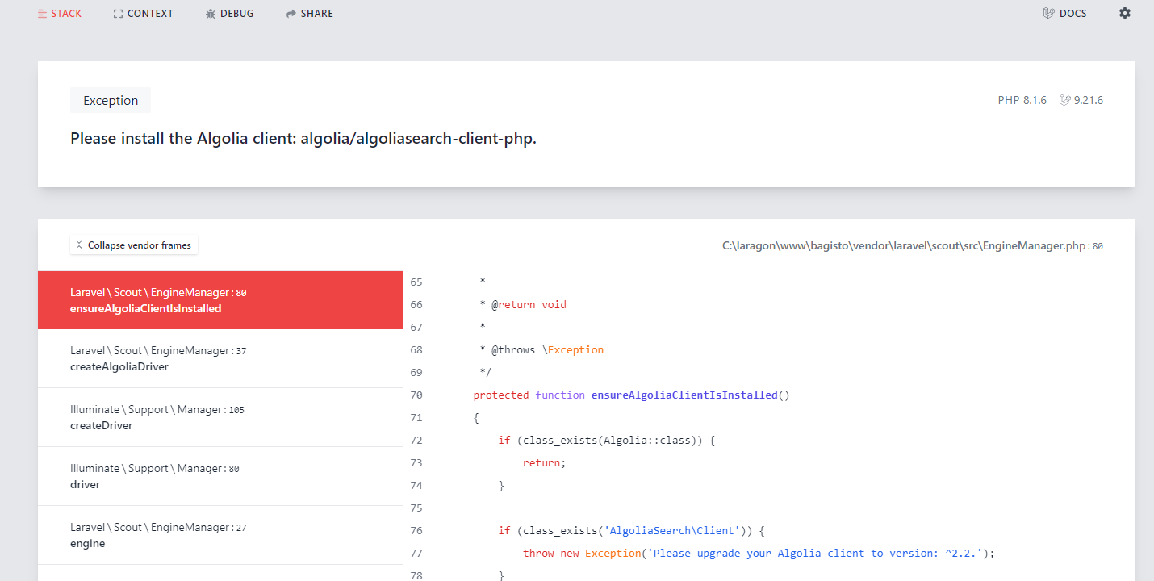The height and width of the screenshot is (581, 1154).
Task: Select the createAlgoliaDriver stack frame
Action: pos(220,358)
